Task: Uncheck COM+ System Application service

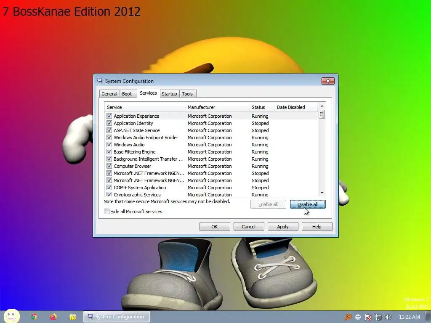Action: pyautogui.click(x=109, y=187)
